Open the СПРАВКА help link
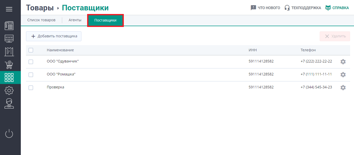 (337, 8)
